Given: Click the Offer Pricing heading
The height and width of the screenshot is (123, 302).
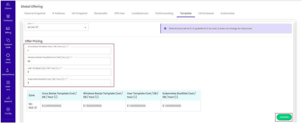Looking at the screenshot, I should [33, 41].
